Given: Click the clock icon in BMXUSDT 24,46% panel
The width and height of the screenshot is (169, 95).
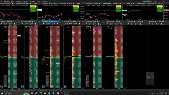Looking at the screenshot, I should 9,24.
